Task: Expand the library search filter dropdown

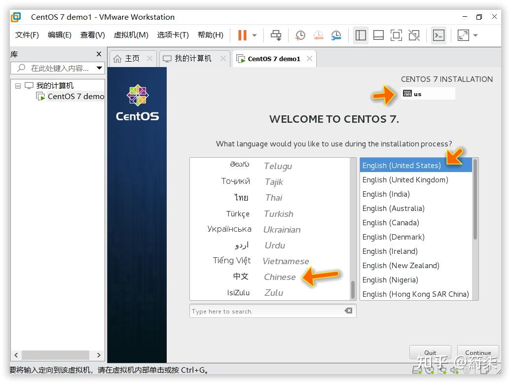Action: (99, 67)
